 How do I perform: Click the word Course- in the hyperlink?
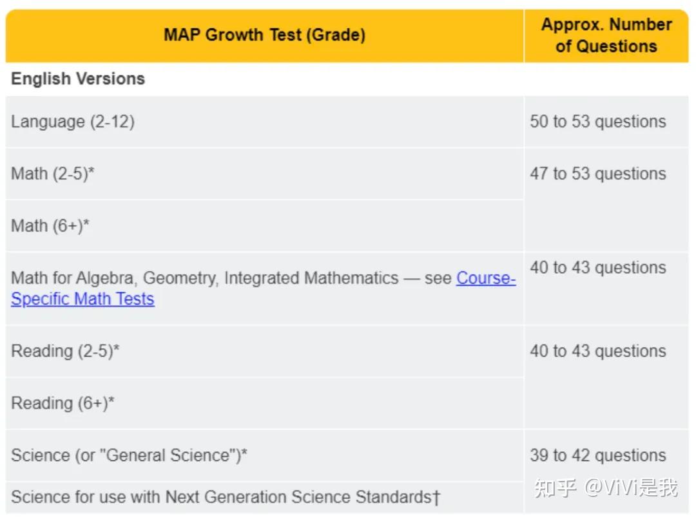point(486,278)
